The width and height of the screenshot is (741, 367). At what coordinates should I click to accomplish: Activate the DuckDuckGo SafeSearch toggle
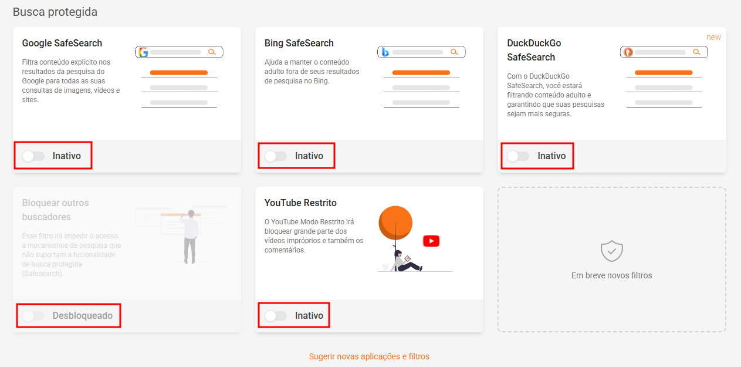pos(518,156)
